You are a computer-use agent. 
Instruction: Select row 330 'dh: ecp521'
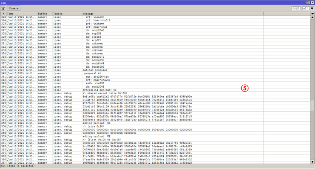[x=155, y=40]
